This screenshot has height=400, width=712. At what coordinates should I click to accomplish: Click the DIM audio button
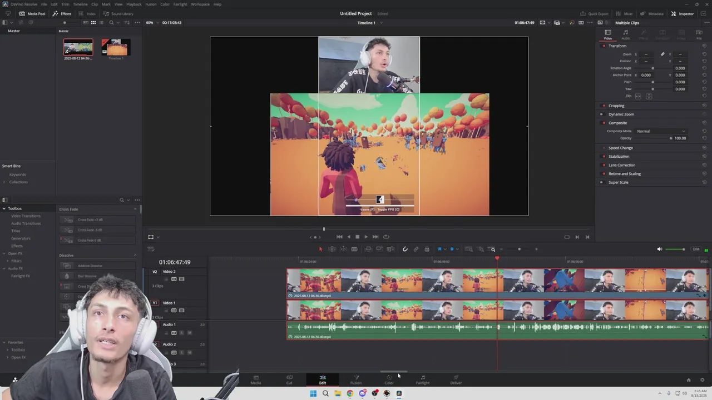pyautogui.click(x=696, y=249)
